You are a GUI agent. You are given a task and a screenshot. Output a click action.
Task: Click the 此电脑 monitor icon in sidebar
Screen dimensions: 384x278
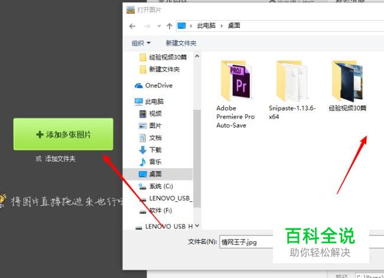coord(139,102)
